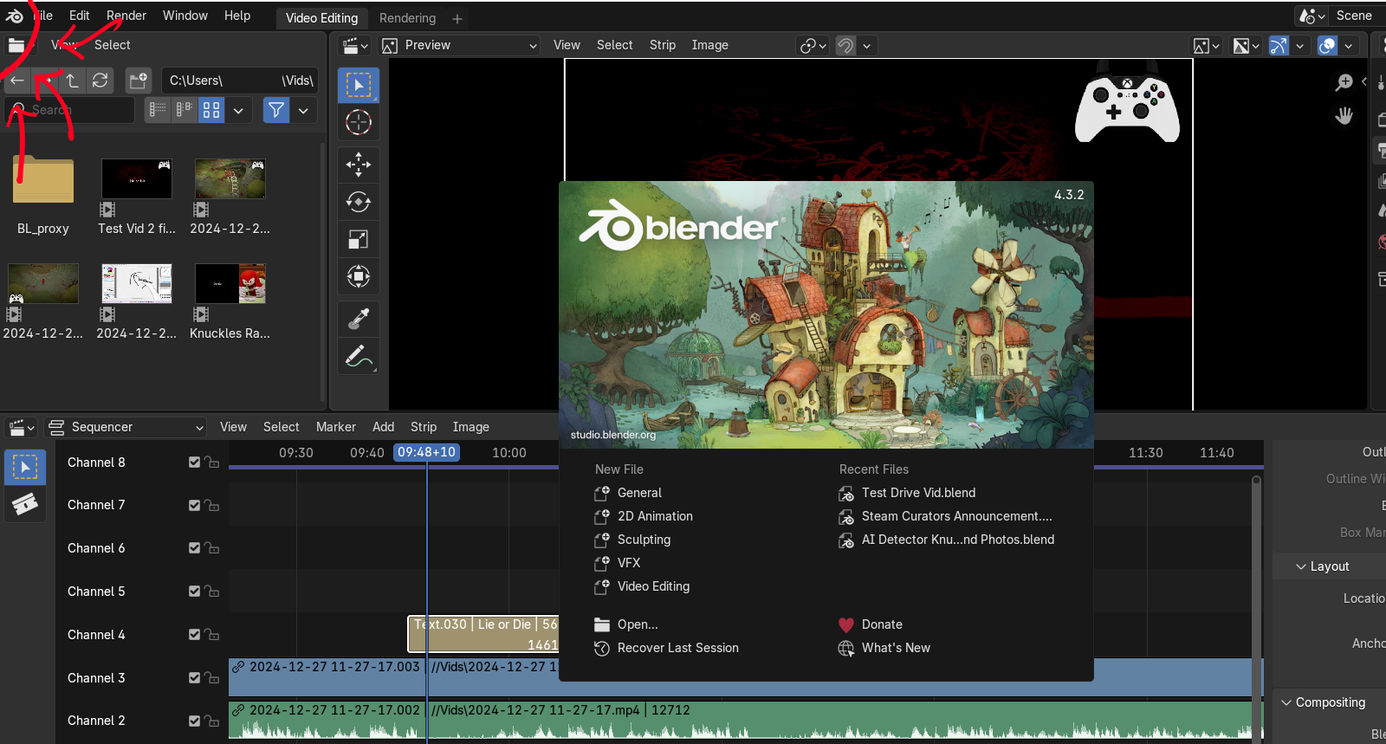Click the 09:48+10 playhead marker
This screenshot has width=1386, height=744.
coord(427,452)
